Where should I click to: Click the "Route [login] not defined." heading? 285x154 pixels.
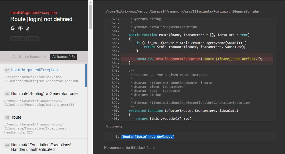(42, 19)
